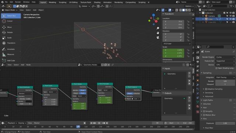The height and width of the screenshot is (133, 236).
Task: Jump to the first frame
Action: [x=91, y=123]
